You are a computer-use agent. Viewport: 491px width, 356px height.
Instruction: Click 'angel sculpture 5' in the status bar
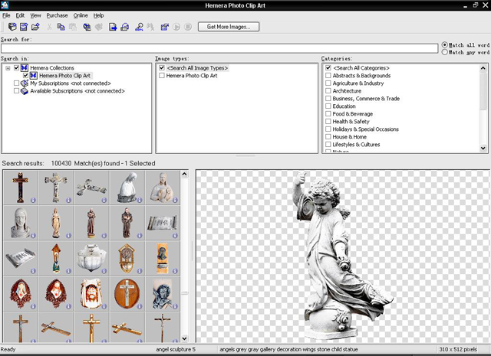click(176, 349)
